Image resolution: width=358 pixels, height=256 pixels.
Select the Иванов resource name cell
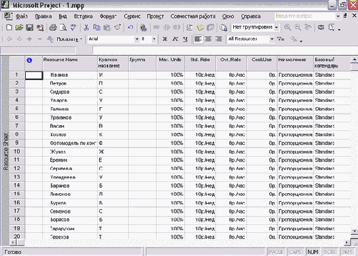click(70, 75)
